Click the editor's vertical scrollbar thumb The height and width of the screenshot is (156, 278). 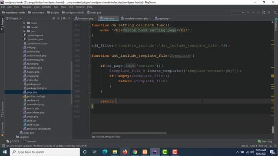273,130
